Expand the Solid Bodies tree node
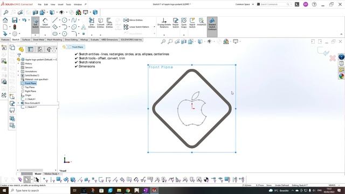345x194 pixels. [18, 75]
